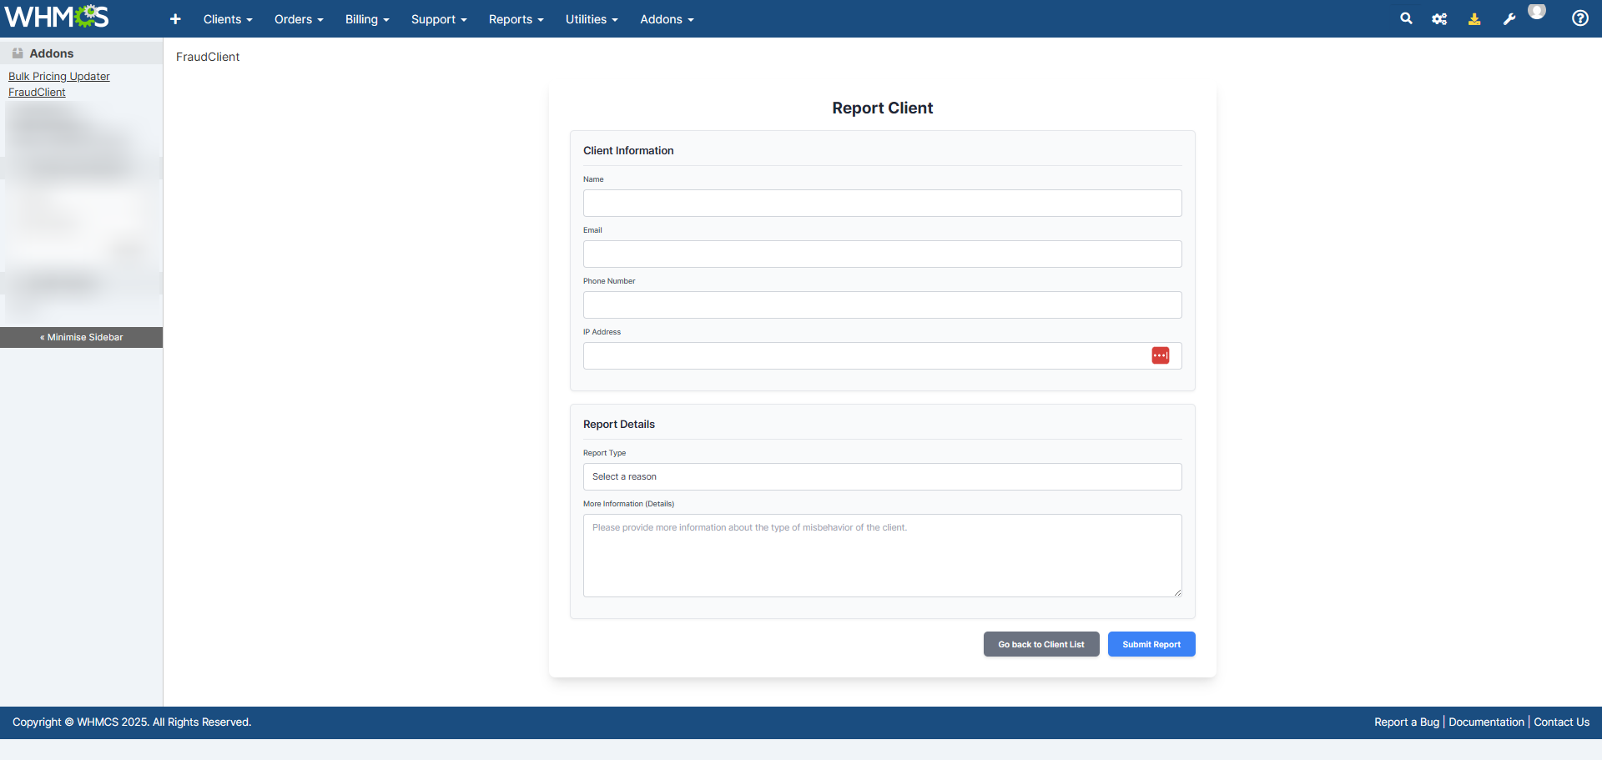Click the Submit Report button
1602x760 pixels.
(x=1151, y=644)
